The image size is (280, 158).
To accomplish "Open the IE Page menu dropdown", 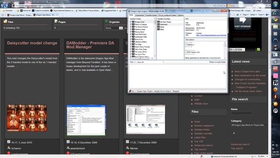I will point(245,14).
